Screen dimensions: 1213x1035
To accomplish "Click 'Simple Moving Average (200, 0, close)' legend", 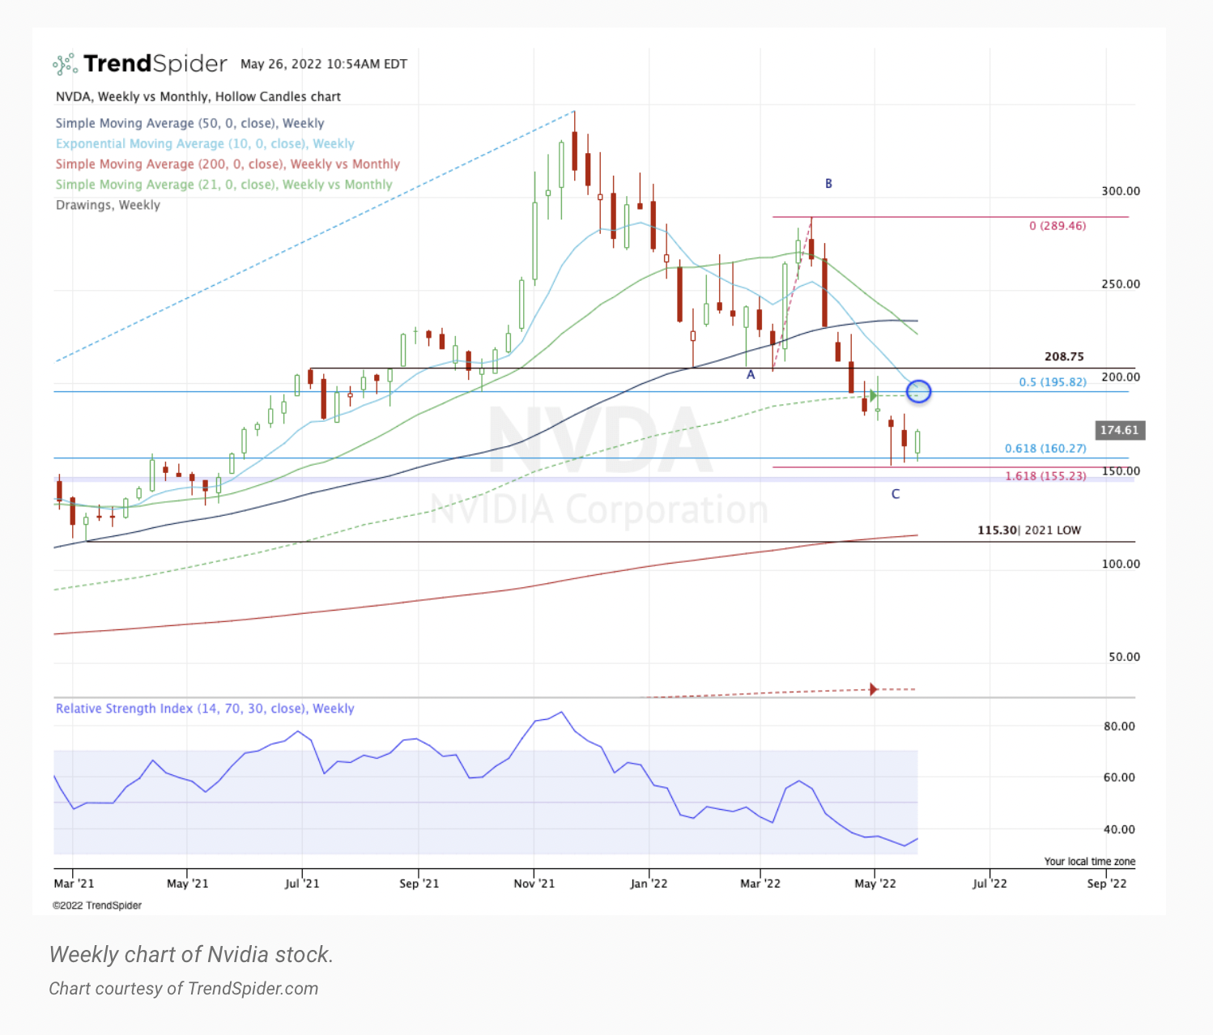I will [228, 164].
